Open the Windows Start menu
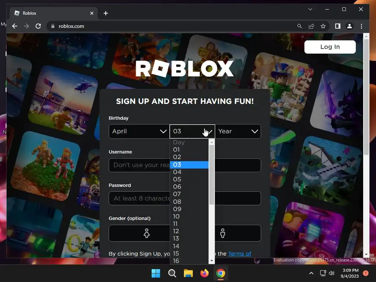 tap(156, 273)
